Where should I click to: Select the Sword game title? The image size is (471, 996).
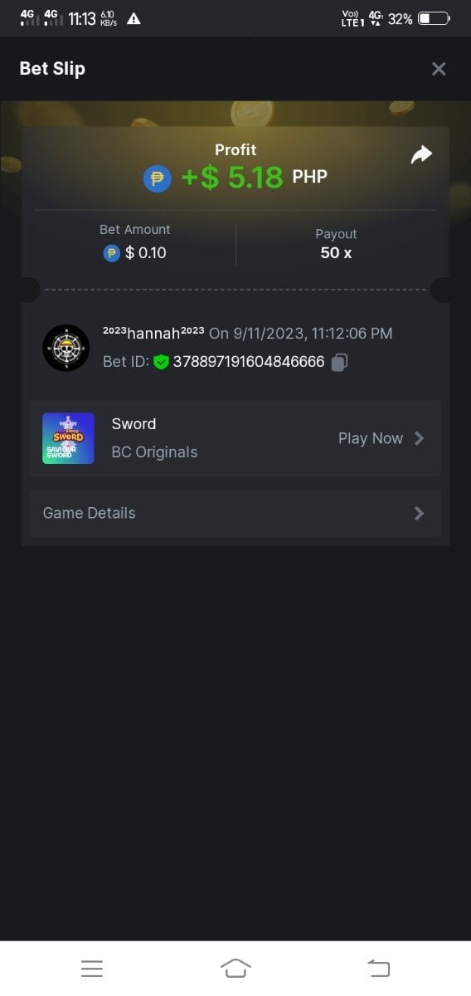click(134, 424)
